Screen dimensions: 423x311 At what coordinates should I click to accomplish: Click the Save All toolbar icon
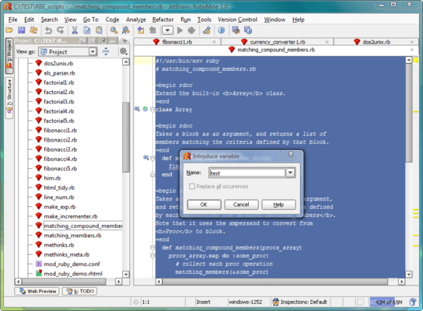pyautogui.click(x=21, y=30)
